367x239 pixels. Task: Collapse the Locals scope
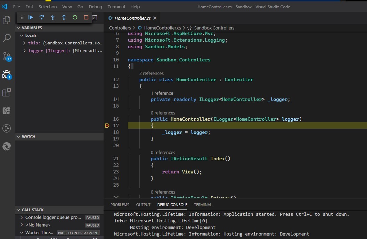[22, 35]
